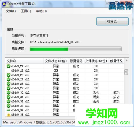
Task: Click the green shield icon beside d3dx9_29.dll
Action: (x=9, y=88)
